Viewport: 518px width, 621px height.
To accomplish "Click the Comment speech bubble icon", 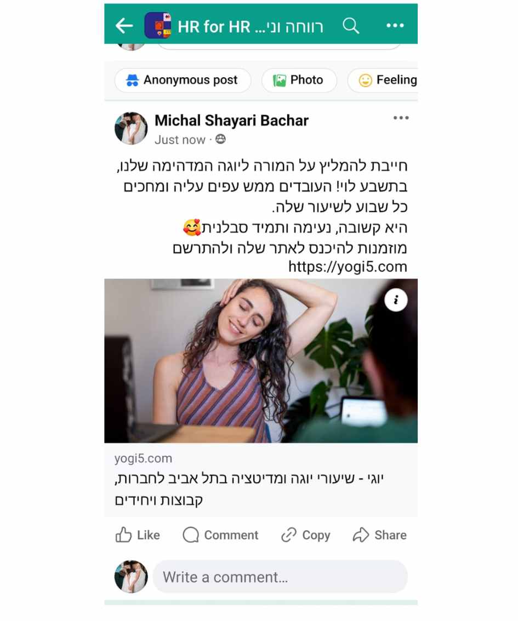I will pos(191,534).
